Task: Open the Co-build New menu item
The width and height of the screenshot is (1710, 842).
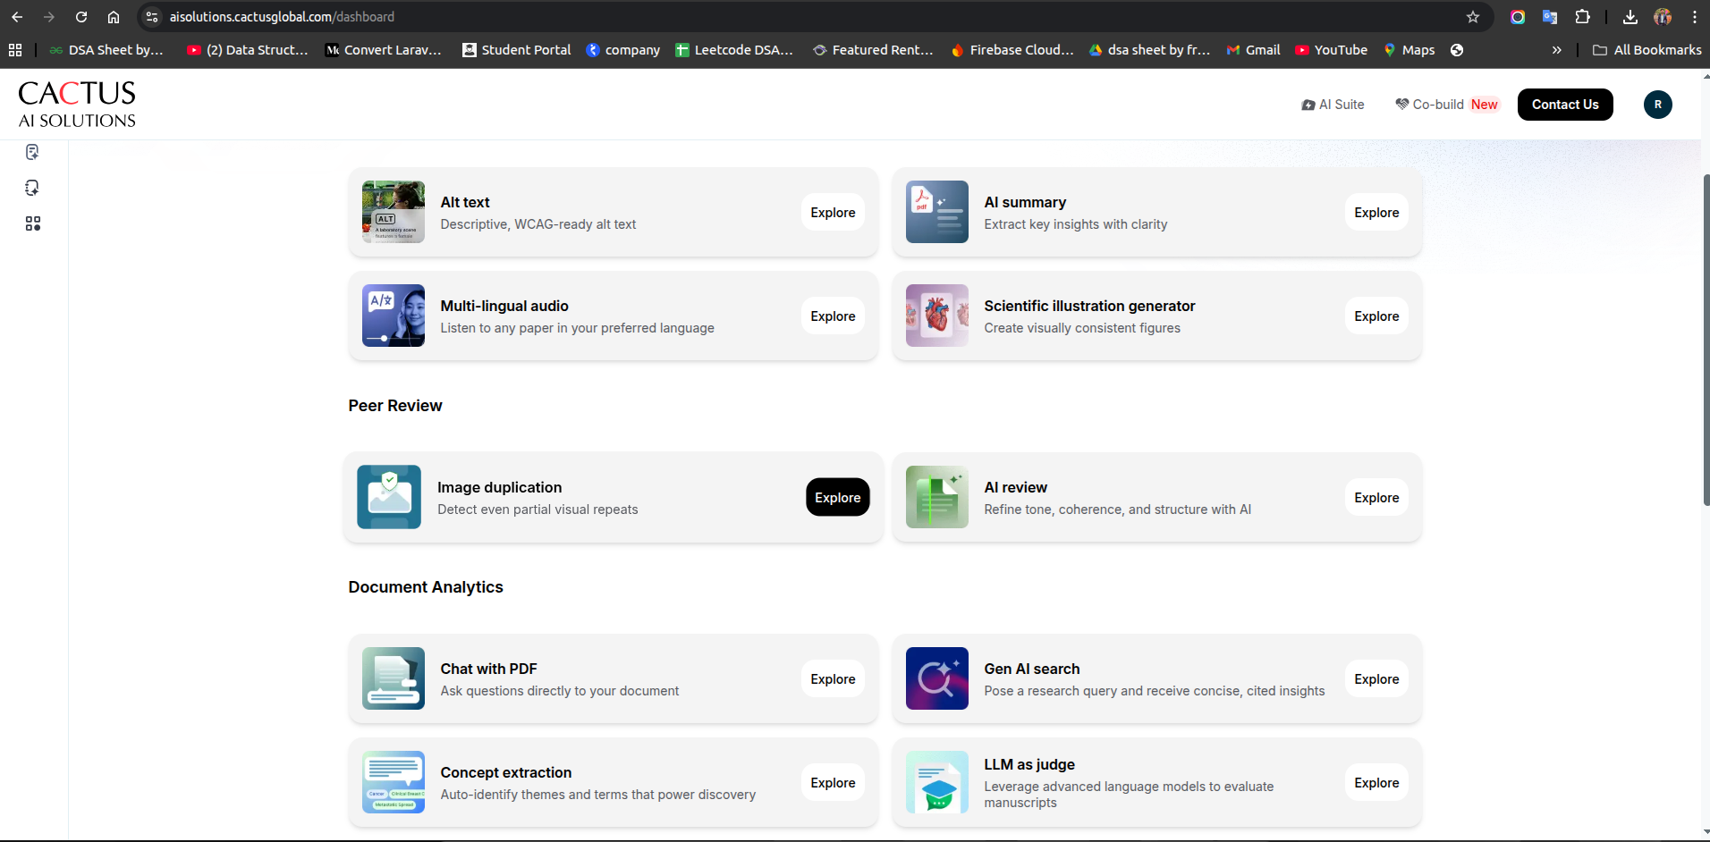Action: tap(1446, 105)
